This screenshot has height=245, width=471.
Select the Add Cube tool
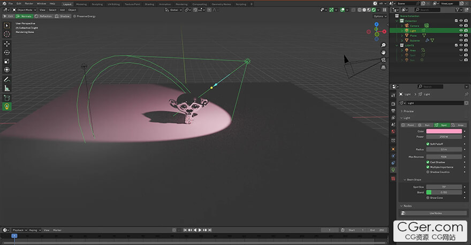[7, 98]
